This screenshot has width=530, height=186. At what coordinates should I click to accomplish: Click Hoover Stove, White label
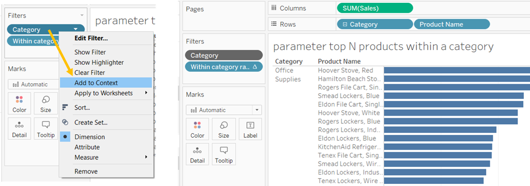pos(349,113)
